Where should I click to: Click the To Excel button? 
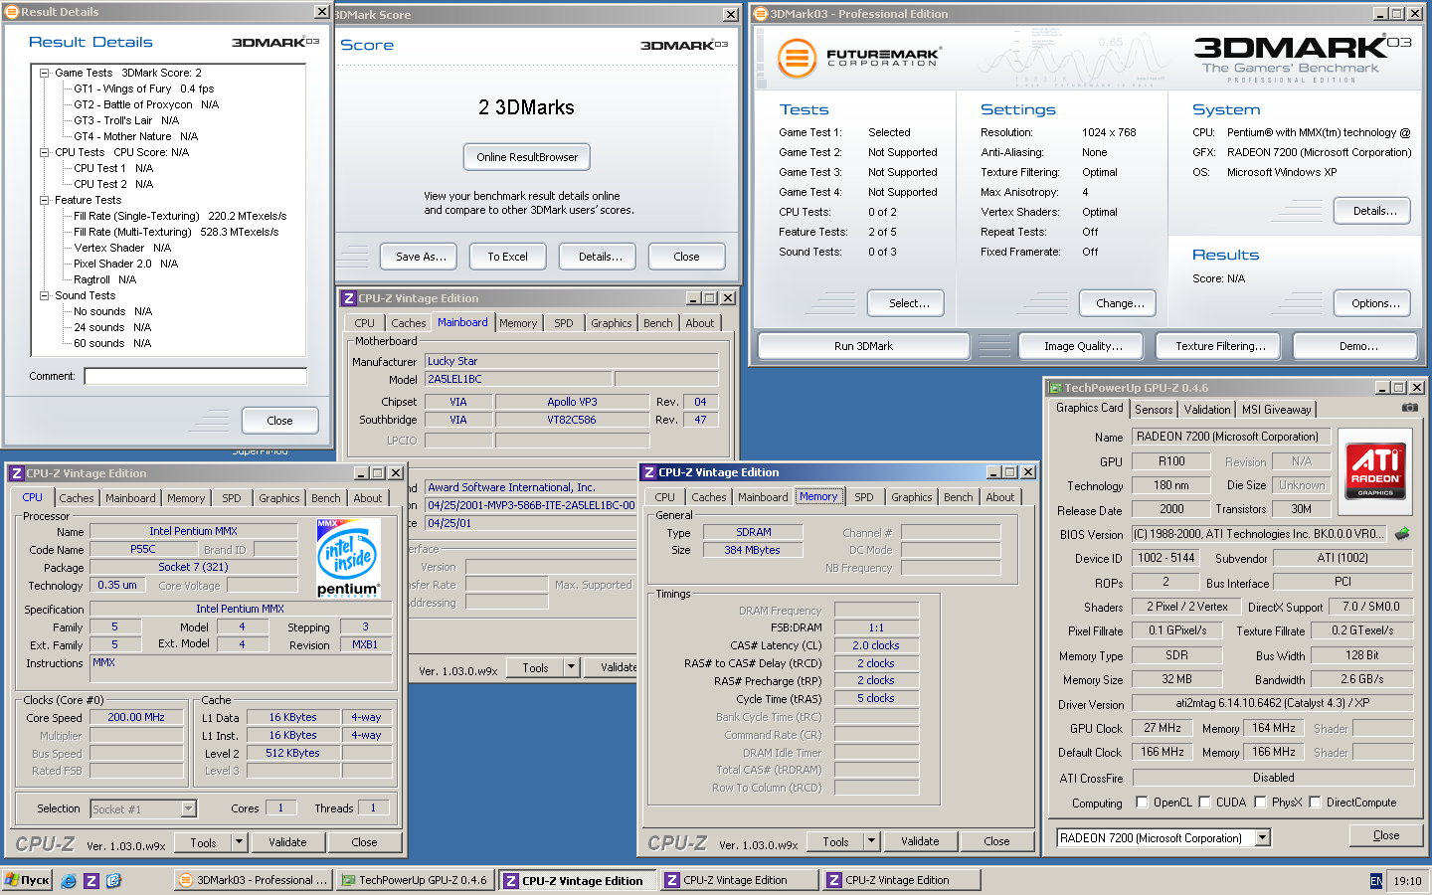tap(507, 257)
